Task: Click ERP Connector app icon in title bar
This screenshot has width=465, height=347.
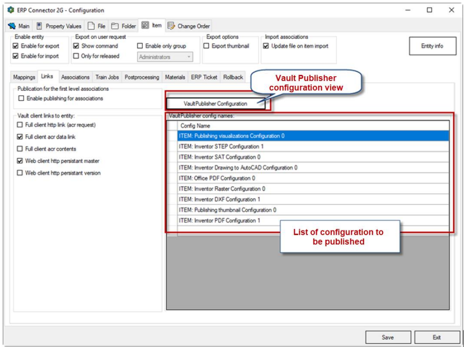Action: point(10,10)
